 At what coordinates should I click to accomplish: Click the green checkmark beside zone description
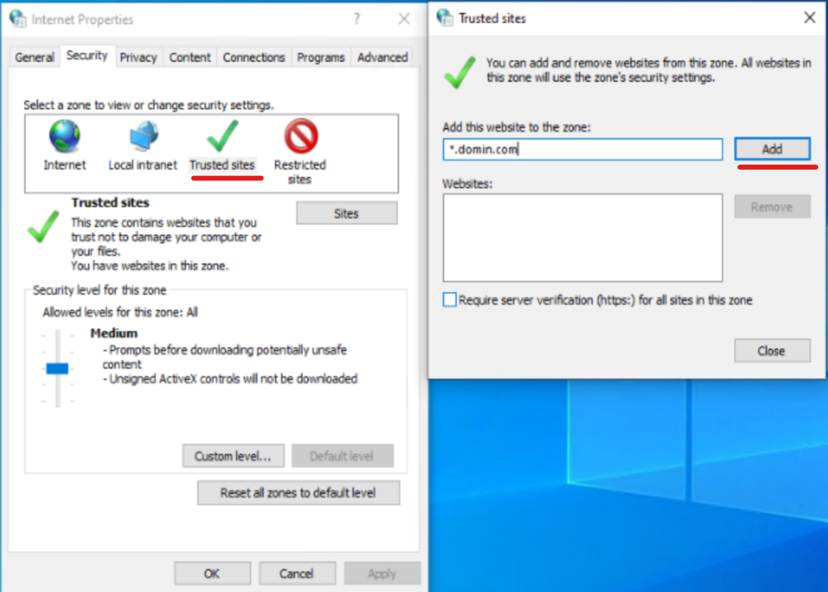pyautogui.click(x=43, y=228)
